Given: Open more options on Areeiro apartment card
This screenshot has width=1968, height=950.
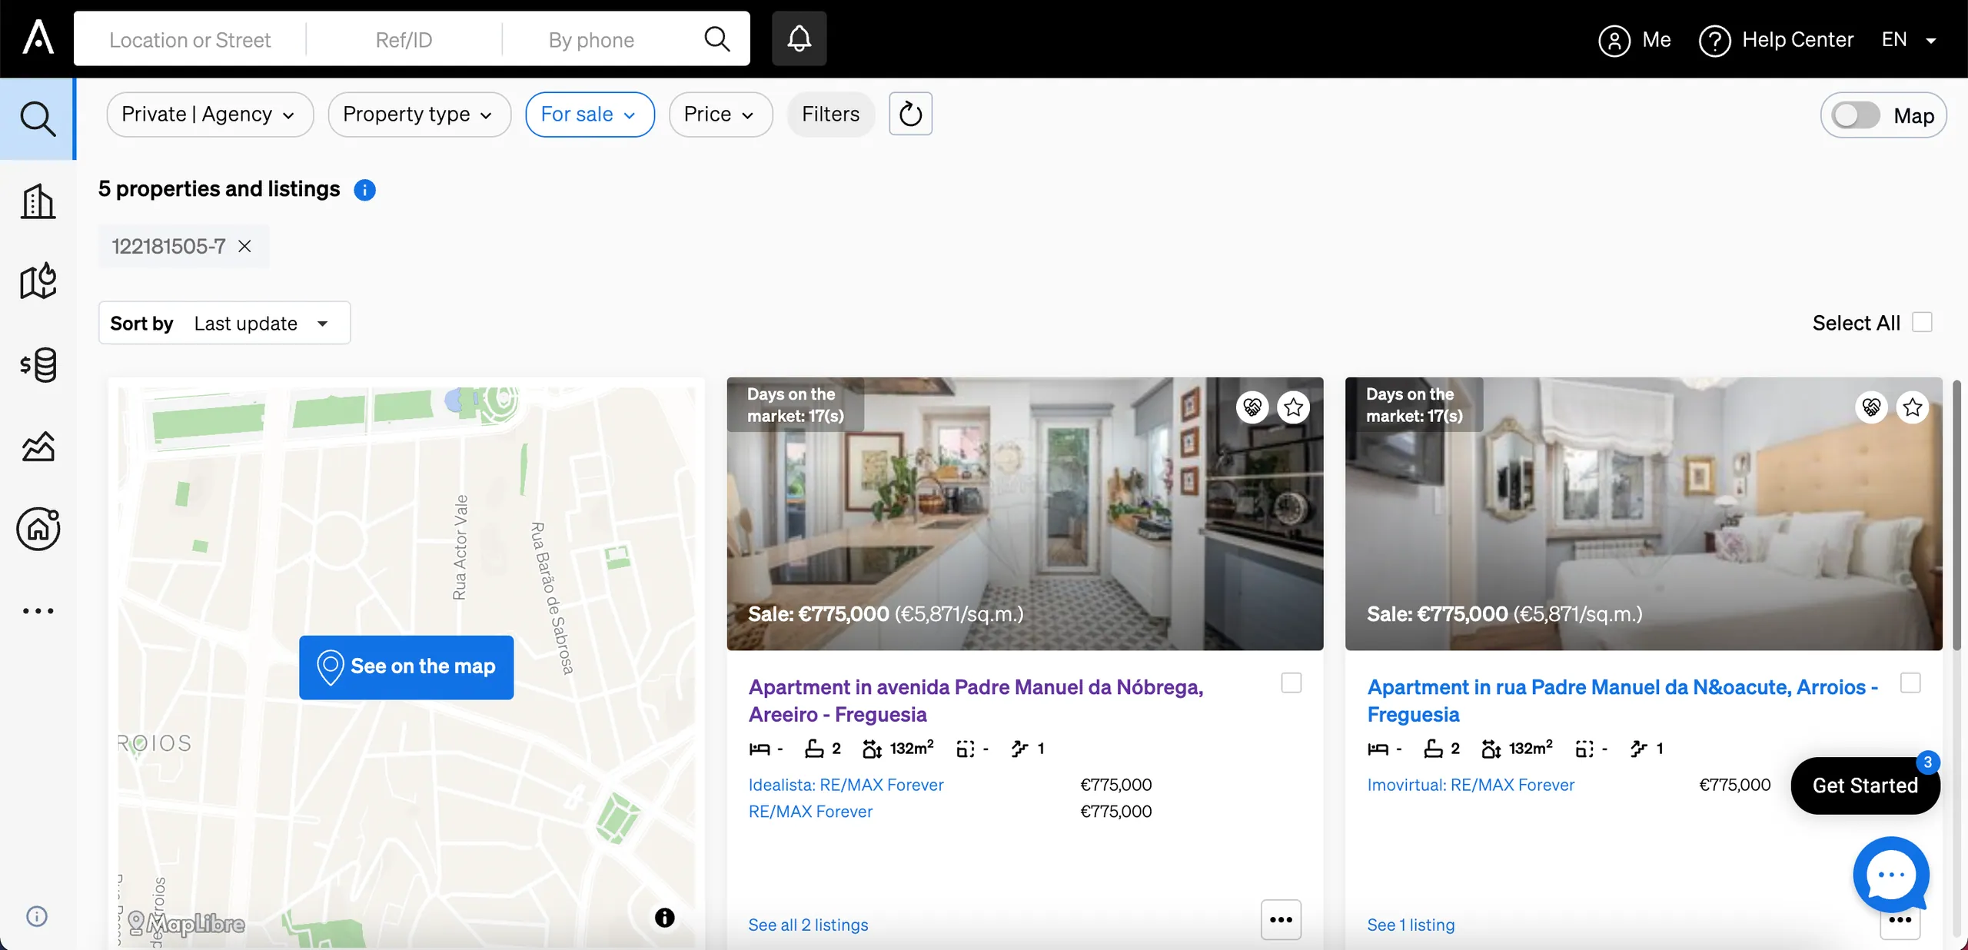Looking at the screenshot, I should [x=1281, y=919].
